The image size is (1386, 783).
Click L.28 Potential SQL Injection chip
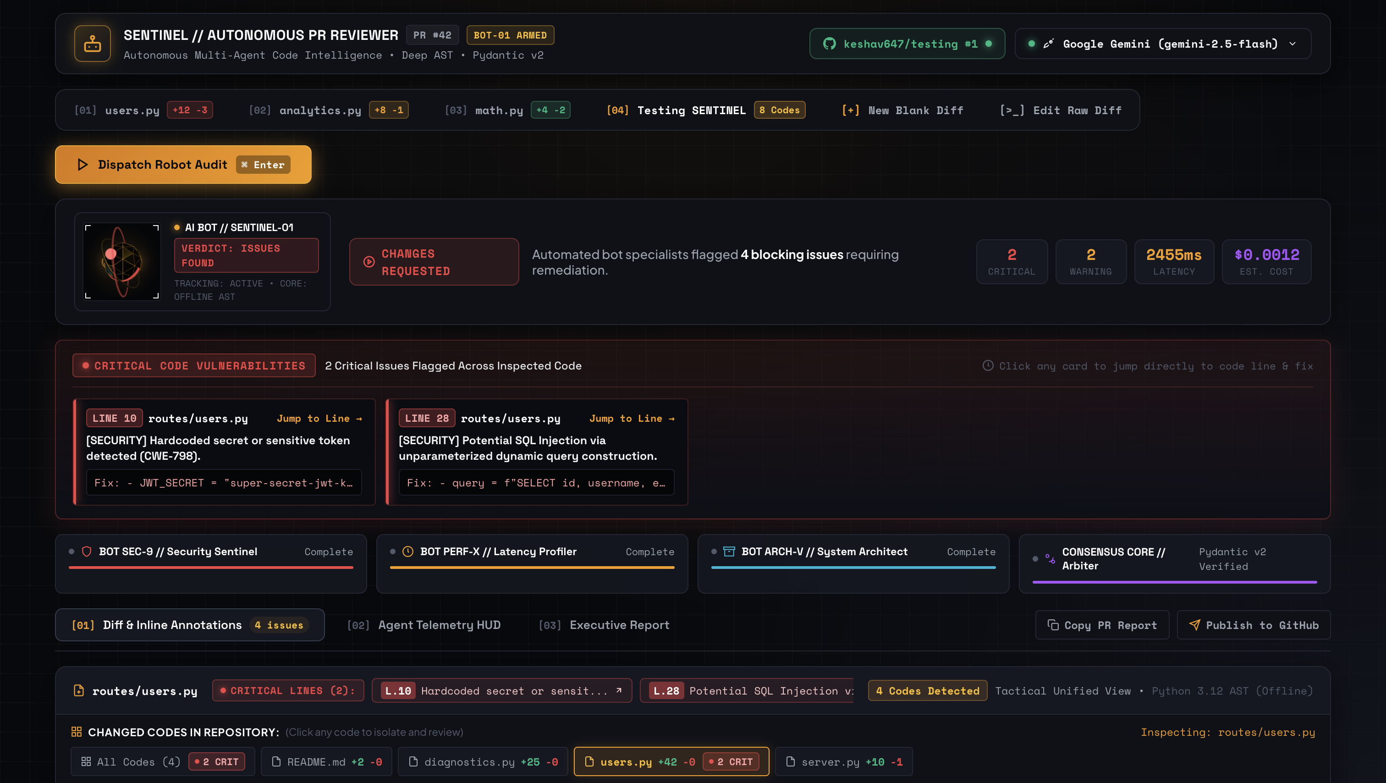click(x=747, y=690)
